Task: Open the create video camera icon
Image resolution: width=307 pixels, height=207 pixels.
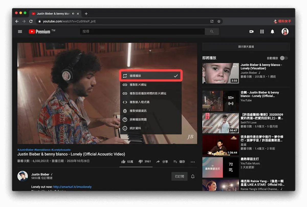Action: pyautogui.click(x=251, y=31)
